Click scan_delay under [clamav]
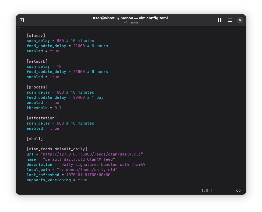Viewport: 262px width, 212px height. click(38, 41)
